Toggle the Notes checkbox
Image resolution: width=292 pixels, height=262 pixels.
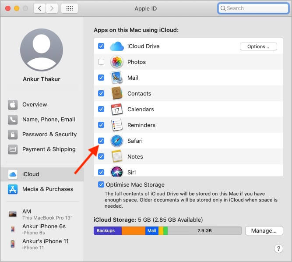[101, 156]
